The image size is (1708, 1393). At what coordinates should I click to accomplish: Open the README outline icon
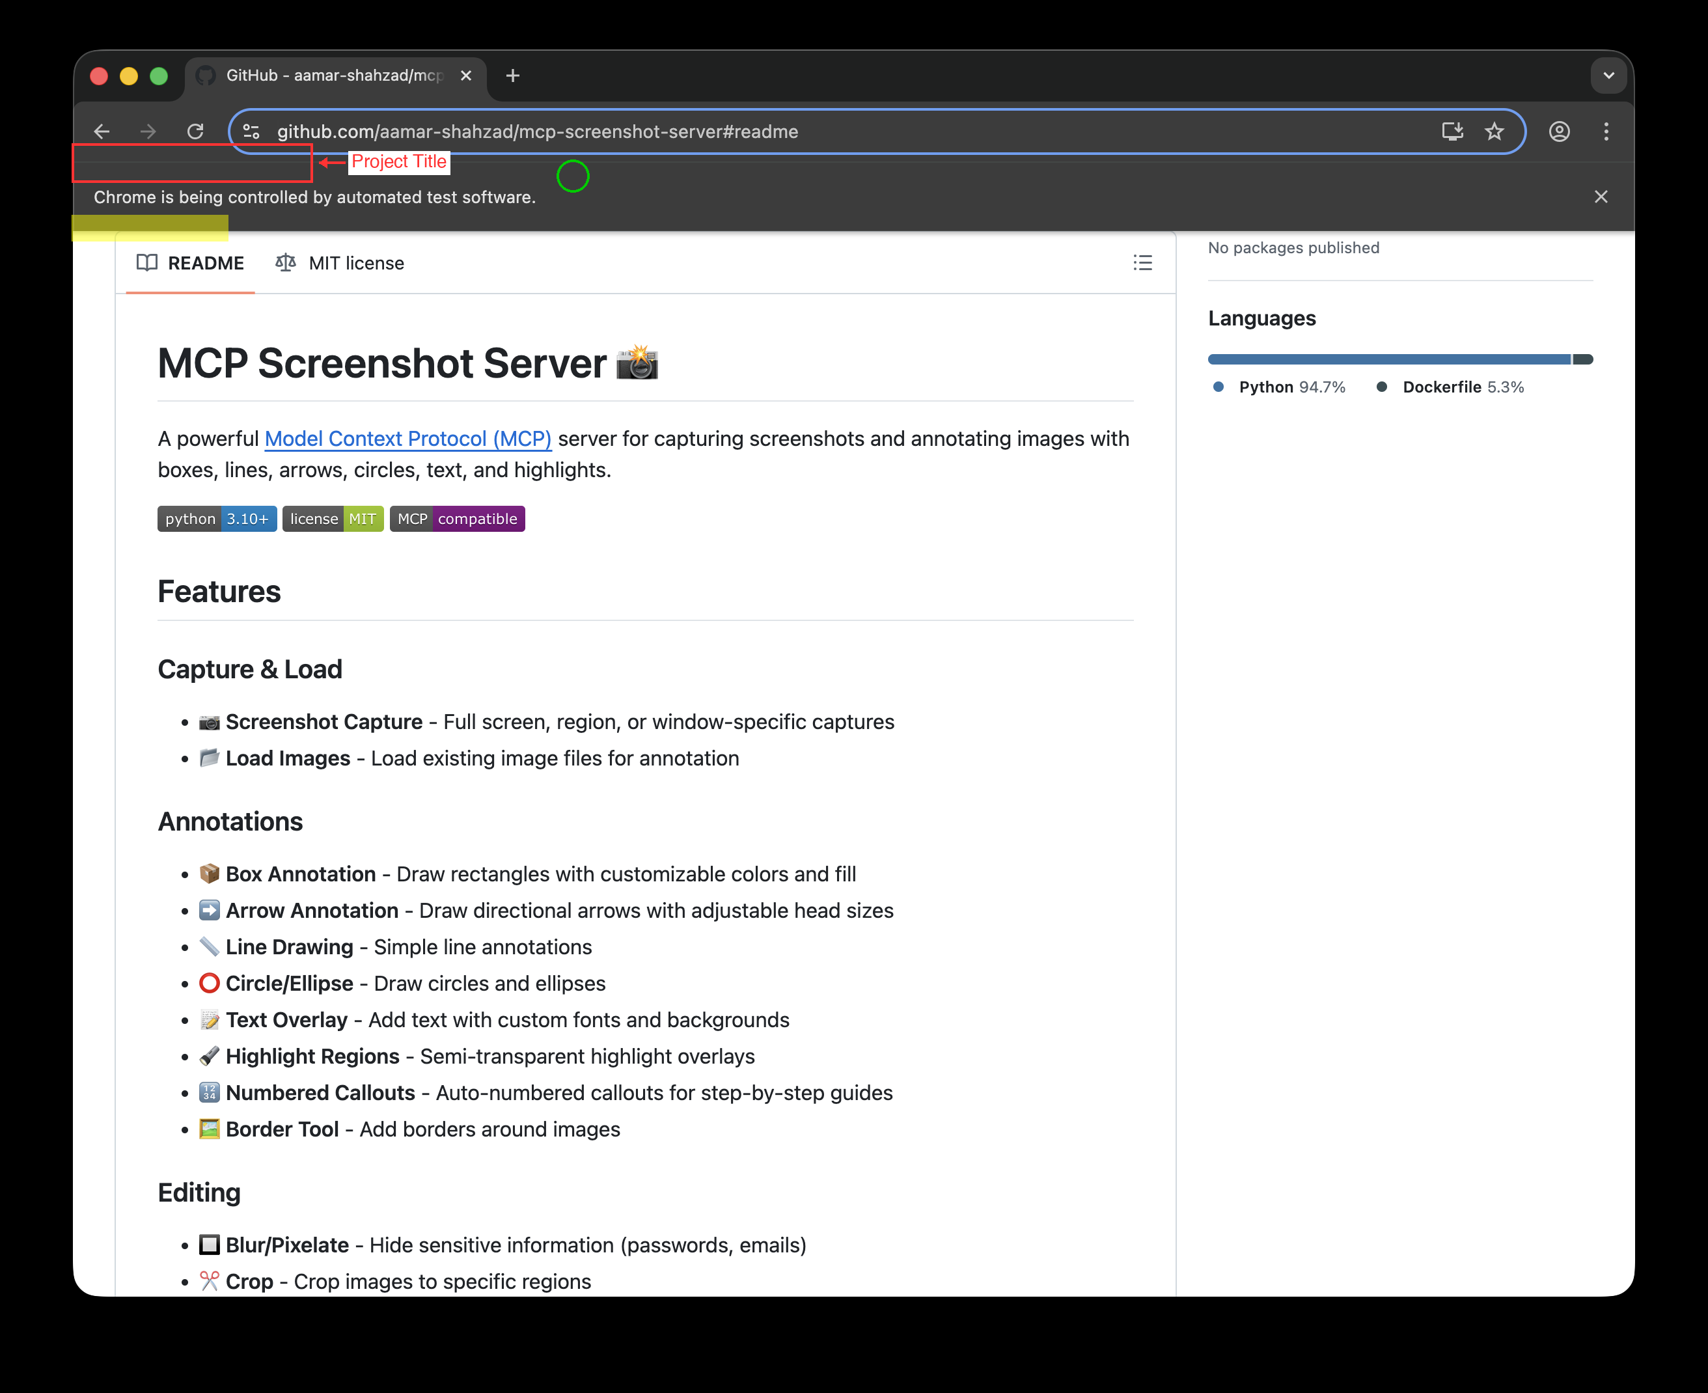click(1142, 263)
